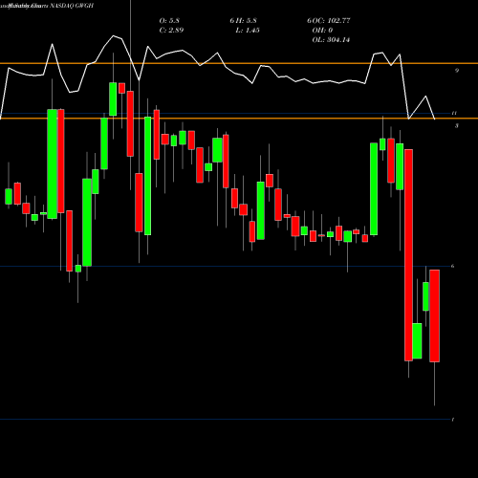Click the high value 'H: 5.8'

(x=247, y=21)
